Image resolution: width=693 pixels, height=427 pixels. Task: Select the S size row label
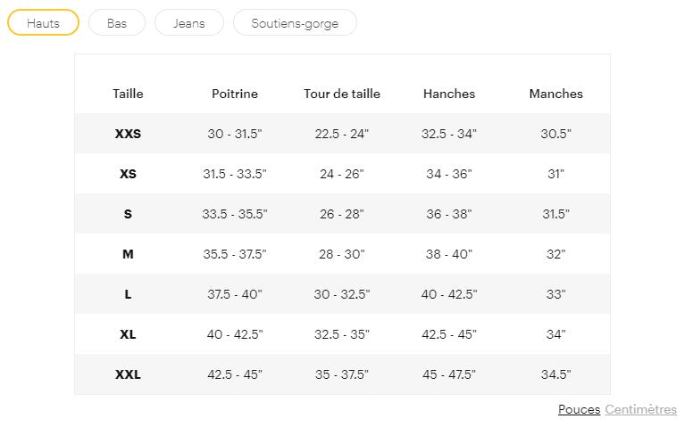[128, 214]
